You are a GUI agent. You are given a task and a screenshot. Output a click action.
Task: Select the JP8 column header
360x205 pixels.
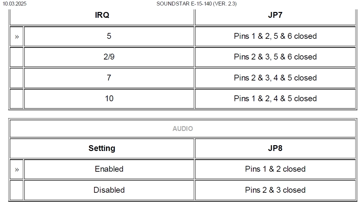(x=275, y=148)
